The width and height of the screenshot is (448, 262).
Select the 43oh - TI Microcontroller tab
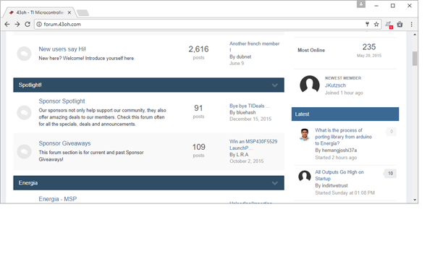point(39,12)
